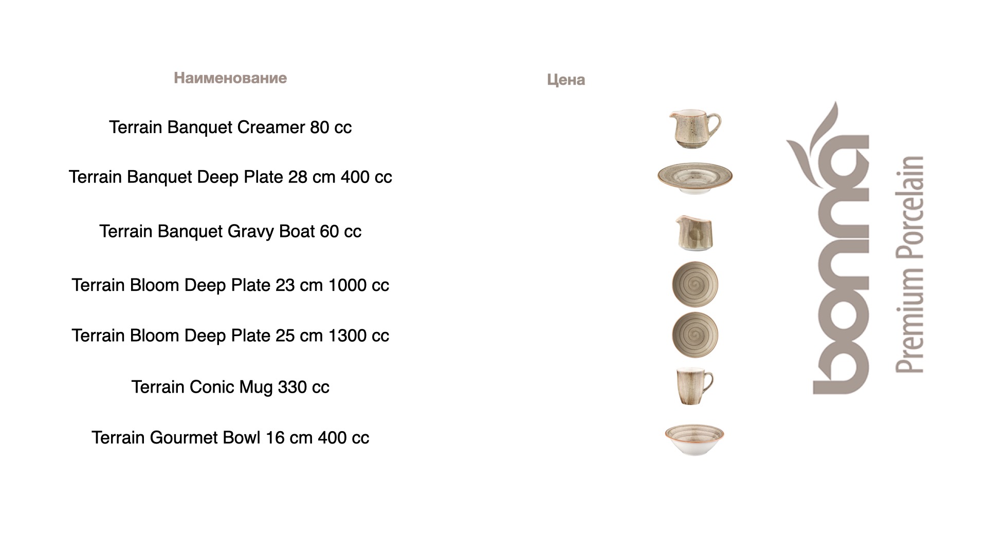Select Terrain Banquet Gravy Boat 60 cc
This screenshot has height=555, width=987.
tap(230, 232)
